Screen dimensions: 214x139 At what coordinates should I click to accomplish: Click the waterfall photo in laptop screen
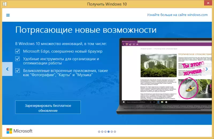pyautogui.click(x=159, y=65)
